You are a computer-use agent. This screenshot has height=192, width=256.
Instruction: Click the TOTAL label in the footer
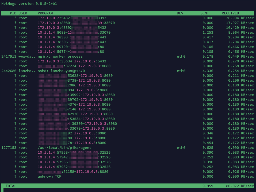(x=11, y=186)
